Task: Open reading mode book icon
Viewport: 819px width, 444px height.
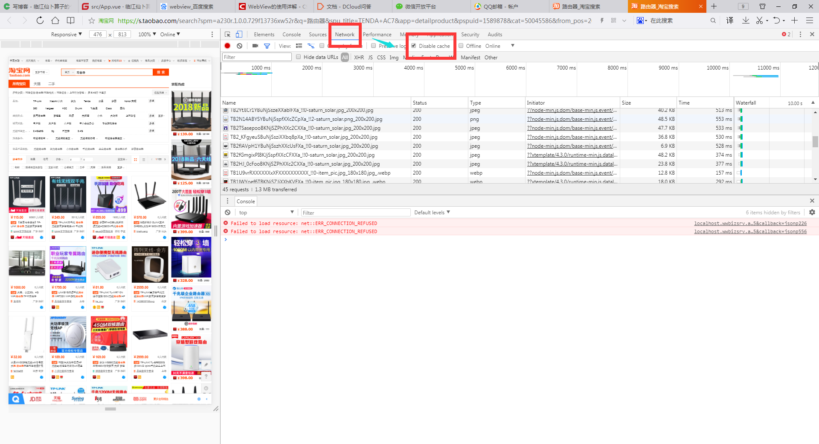Action: pyautogui.click(x=71, y=20)
